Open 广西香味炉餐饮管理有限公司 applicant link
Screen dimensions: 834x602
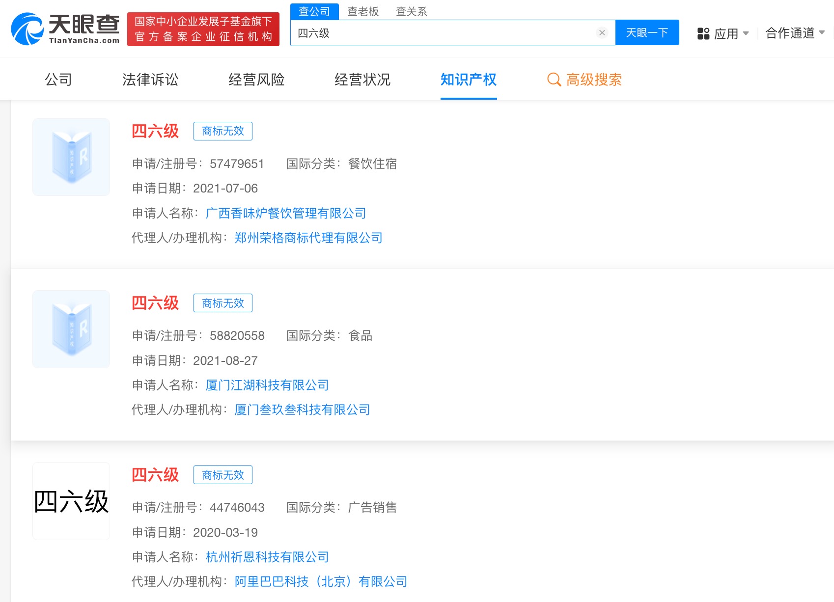click(x=286, y=213)
